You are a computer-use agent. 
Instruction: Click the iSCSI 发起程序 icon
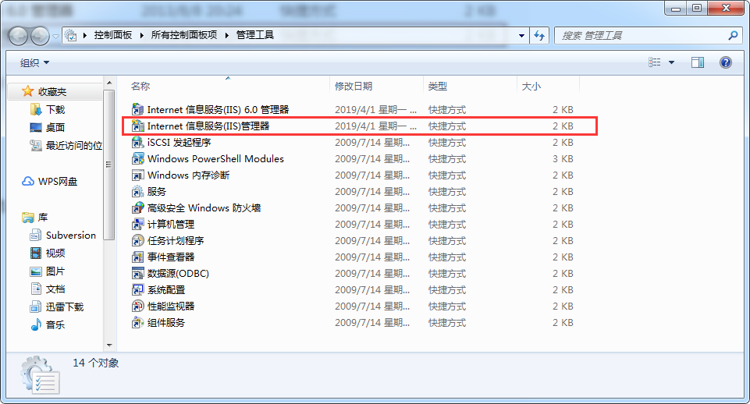click(x=138, y=143)
